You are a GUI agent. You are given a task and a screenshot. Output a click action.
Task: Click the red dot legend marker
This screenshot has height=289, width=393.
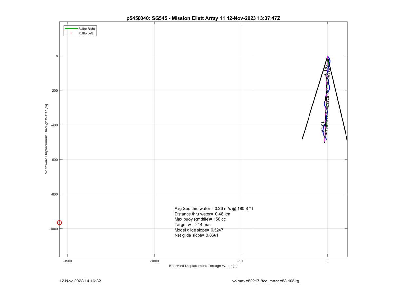pos(71,33)
